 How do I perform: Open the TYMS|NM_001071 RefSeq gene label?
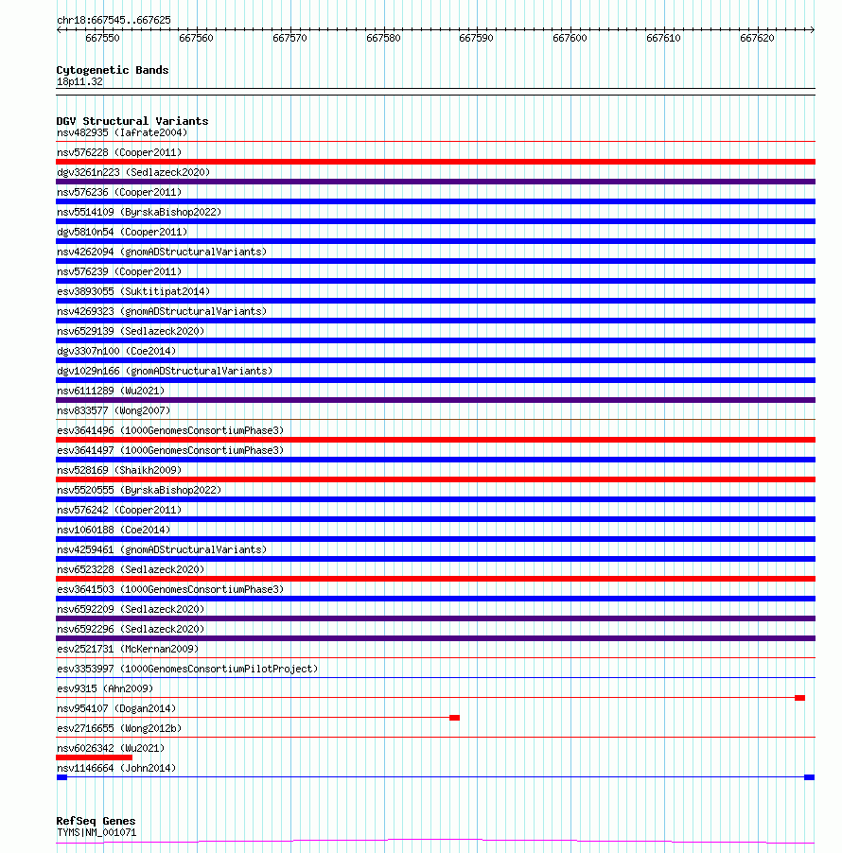[96, 833]
